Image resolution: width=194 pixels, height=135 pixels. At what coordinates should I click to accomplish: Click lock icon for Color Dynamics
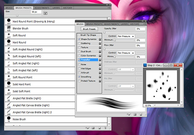[x=100, y=56]
